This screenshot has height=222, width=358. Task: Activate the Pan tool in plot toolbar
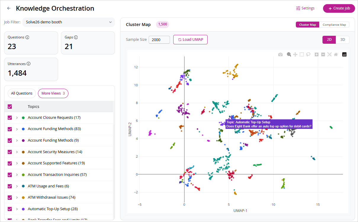(295, 54)
